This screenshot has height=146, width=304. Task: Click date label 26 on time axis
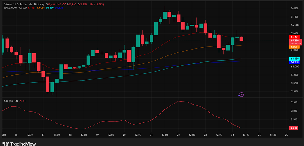coord(287,135)
